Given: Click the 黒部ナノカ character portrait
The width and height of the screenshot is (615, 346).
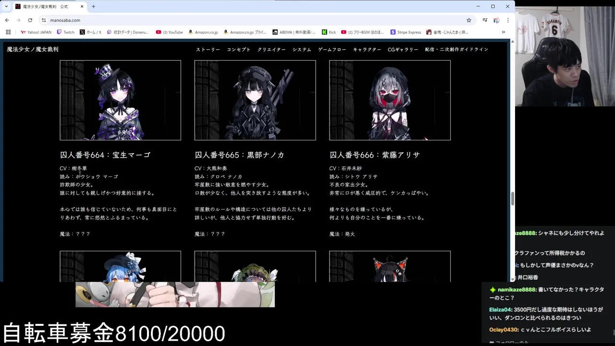Looking at the screenshot, I should [x=255, y=100].
